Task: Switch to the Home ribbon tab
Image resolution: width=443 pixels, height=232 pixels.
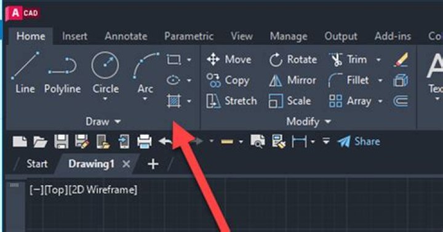Action: click(x=31, y=36)
